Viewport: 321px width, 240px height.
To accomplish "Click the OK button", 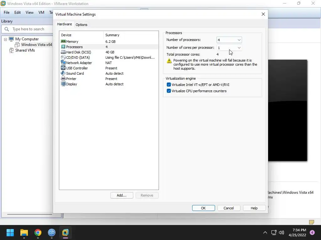I will point(203,208).
